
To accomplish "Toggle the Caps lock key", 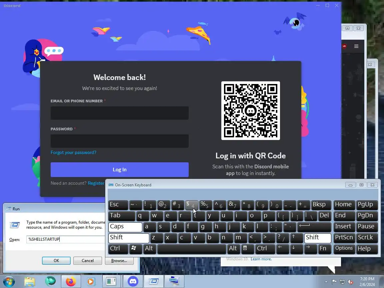I will click(125, 227).
